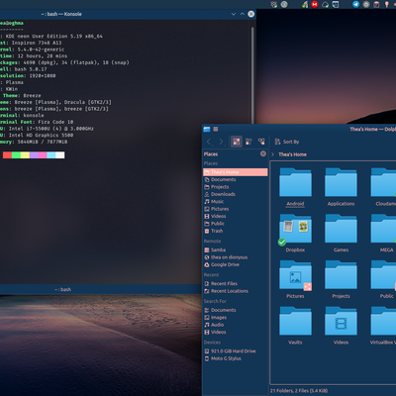Expand breadcrumb arrow before Thea's Home
The width and height of the screenshot is (396, 396).
pos(273,154)
